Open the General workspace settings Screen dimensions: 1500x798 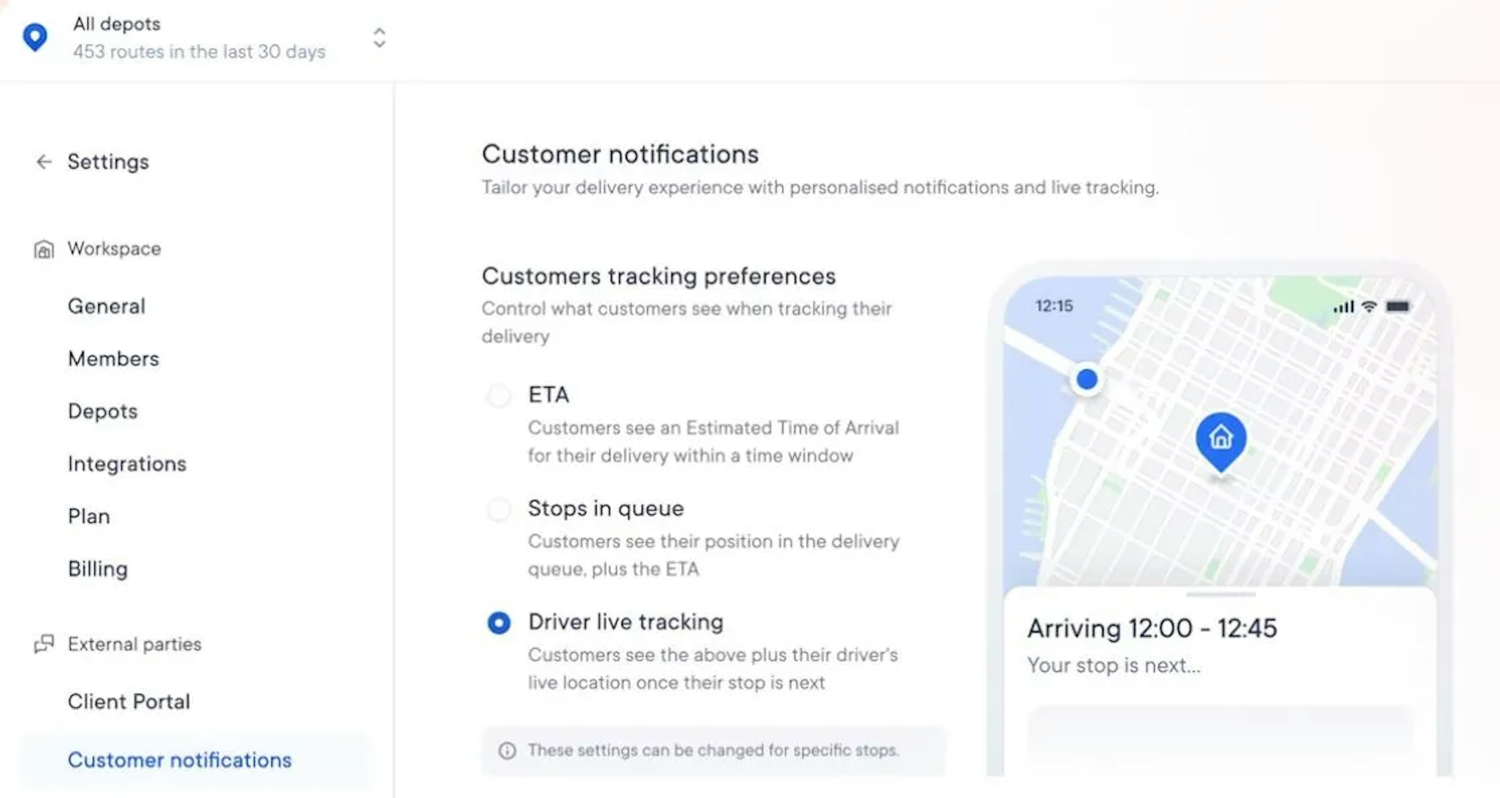[104, 305]
